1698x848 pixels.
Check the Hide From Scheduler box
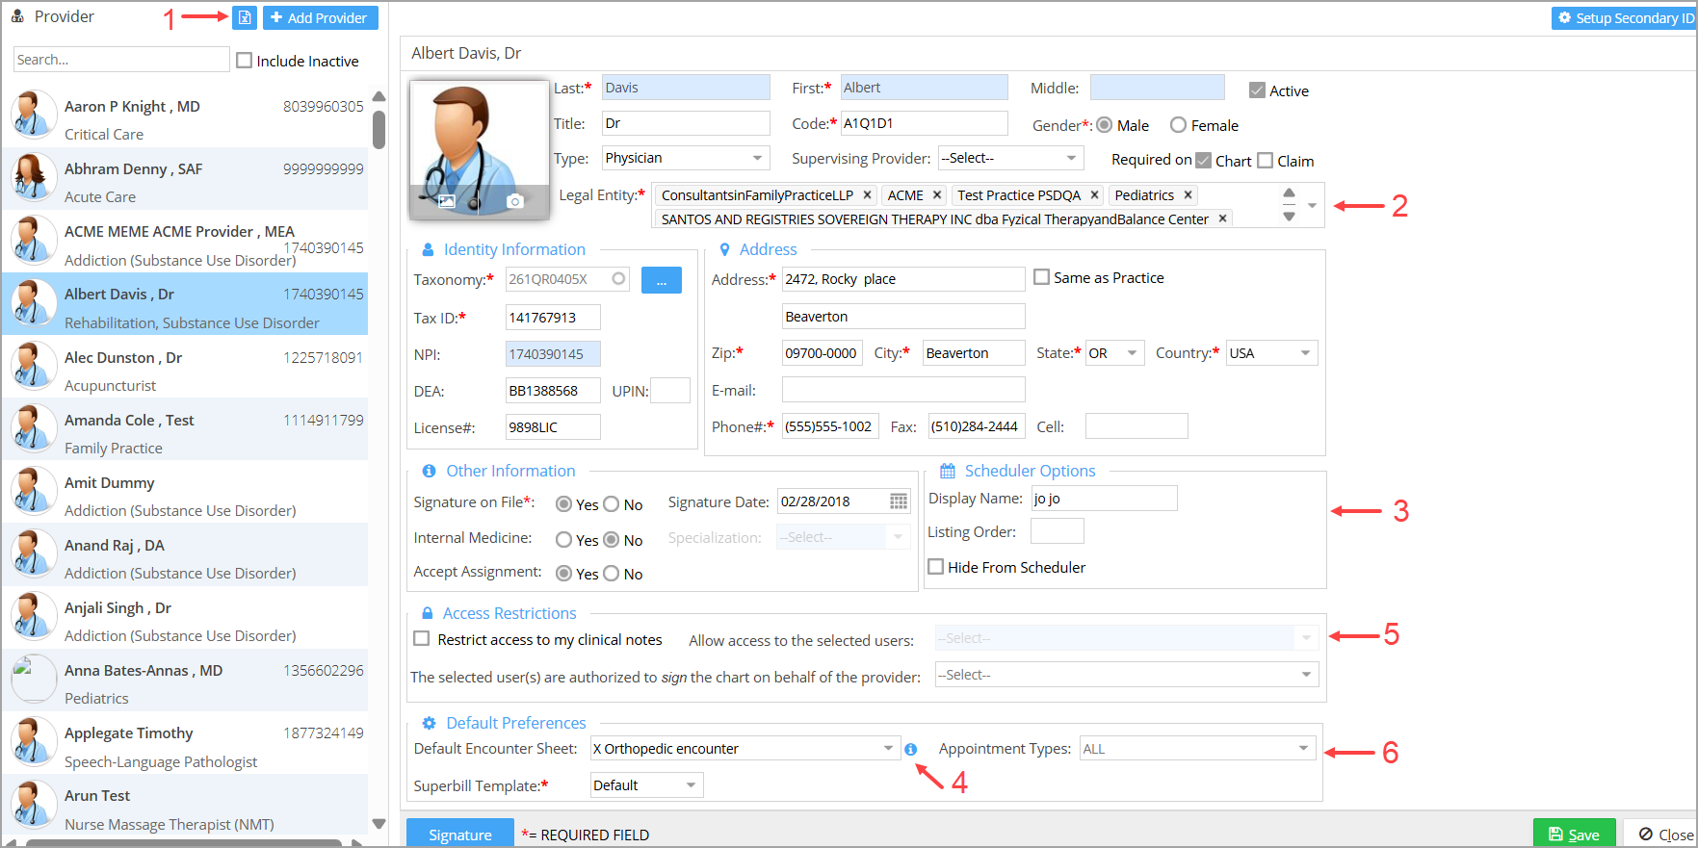click(x=936, y=567)
